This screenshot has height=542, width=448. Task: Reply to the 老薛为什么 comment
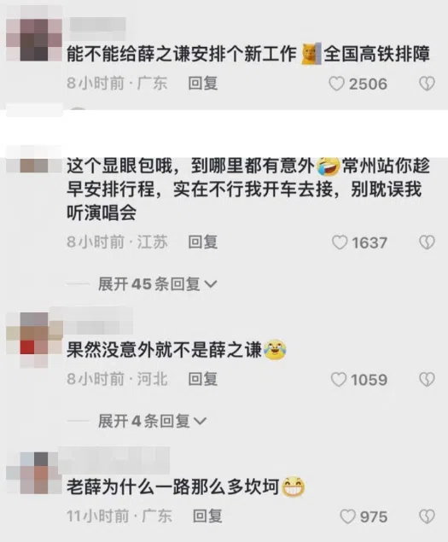click(207, 516)
